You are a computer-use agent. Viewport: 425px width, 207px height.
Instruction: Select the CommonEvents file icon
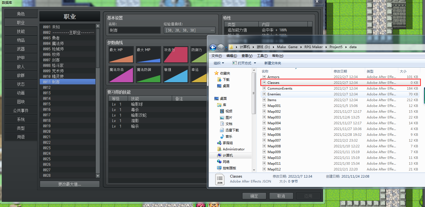[264, 89]
